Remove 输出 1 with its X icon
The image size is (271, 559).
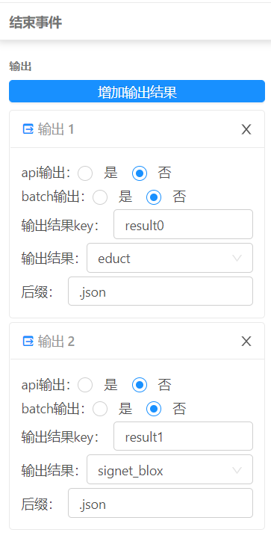coord(246,129)
